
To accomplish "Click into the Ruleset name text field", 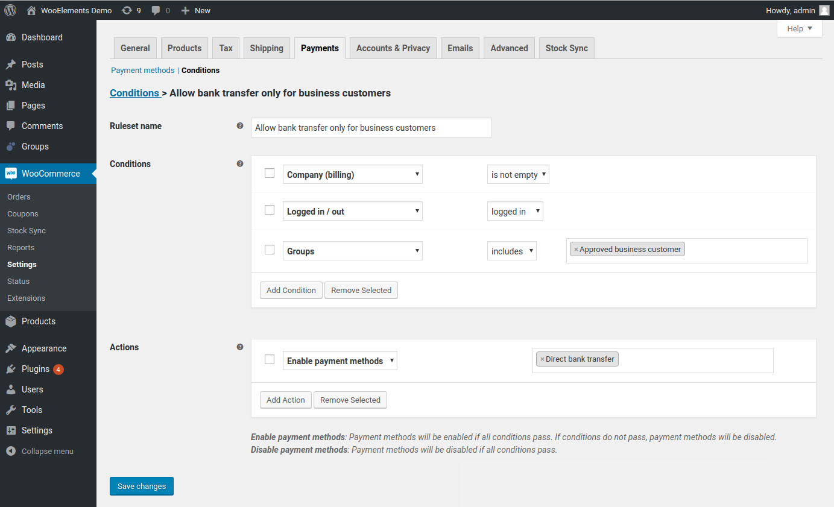I will click(x=371, y=128).
